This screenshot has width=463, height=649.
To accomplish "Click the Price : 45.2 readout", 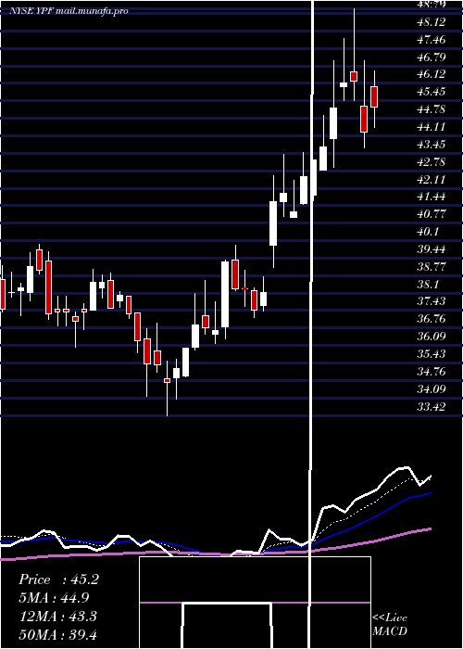I will coord(58,579).
